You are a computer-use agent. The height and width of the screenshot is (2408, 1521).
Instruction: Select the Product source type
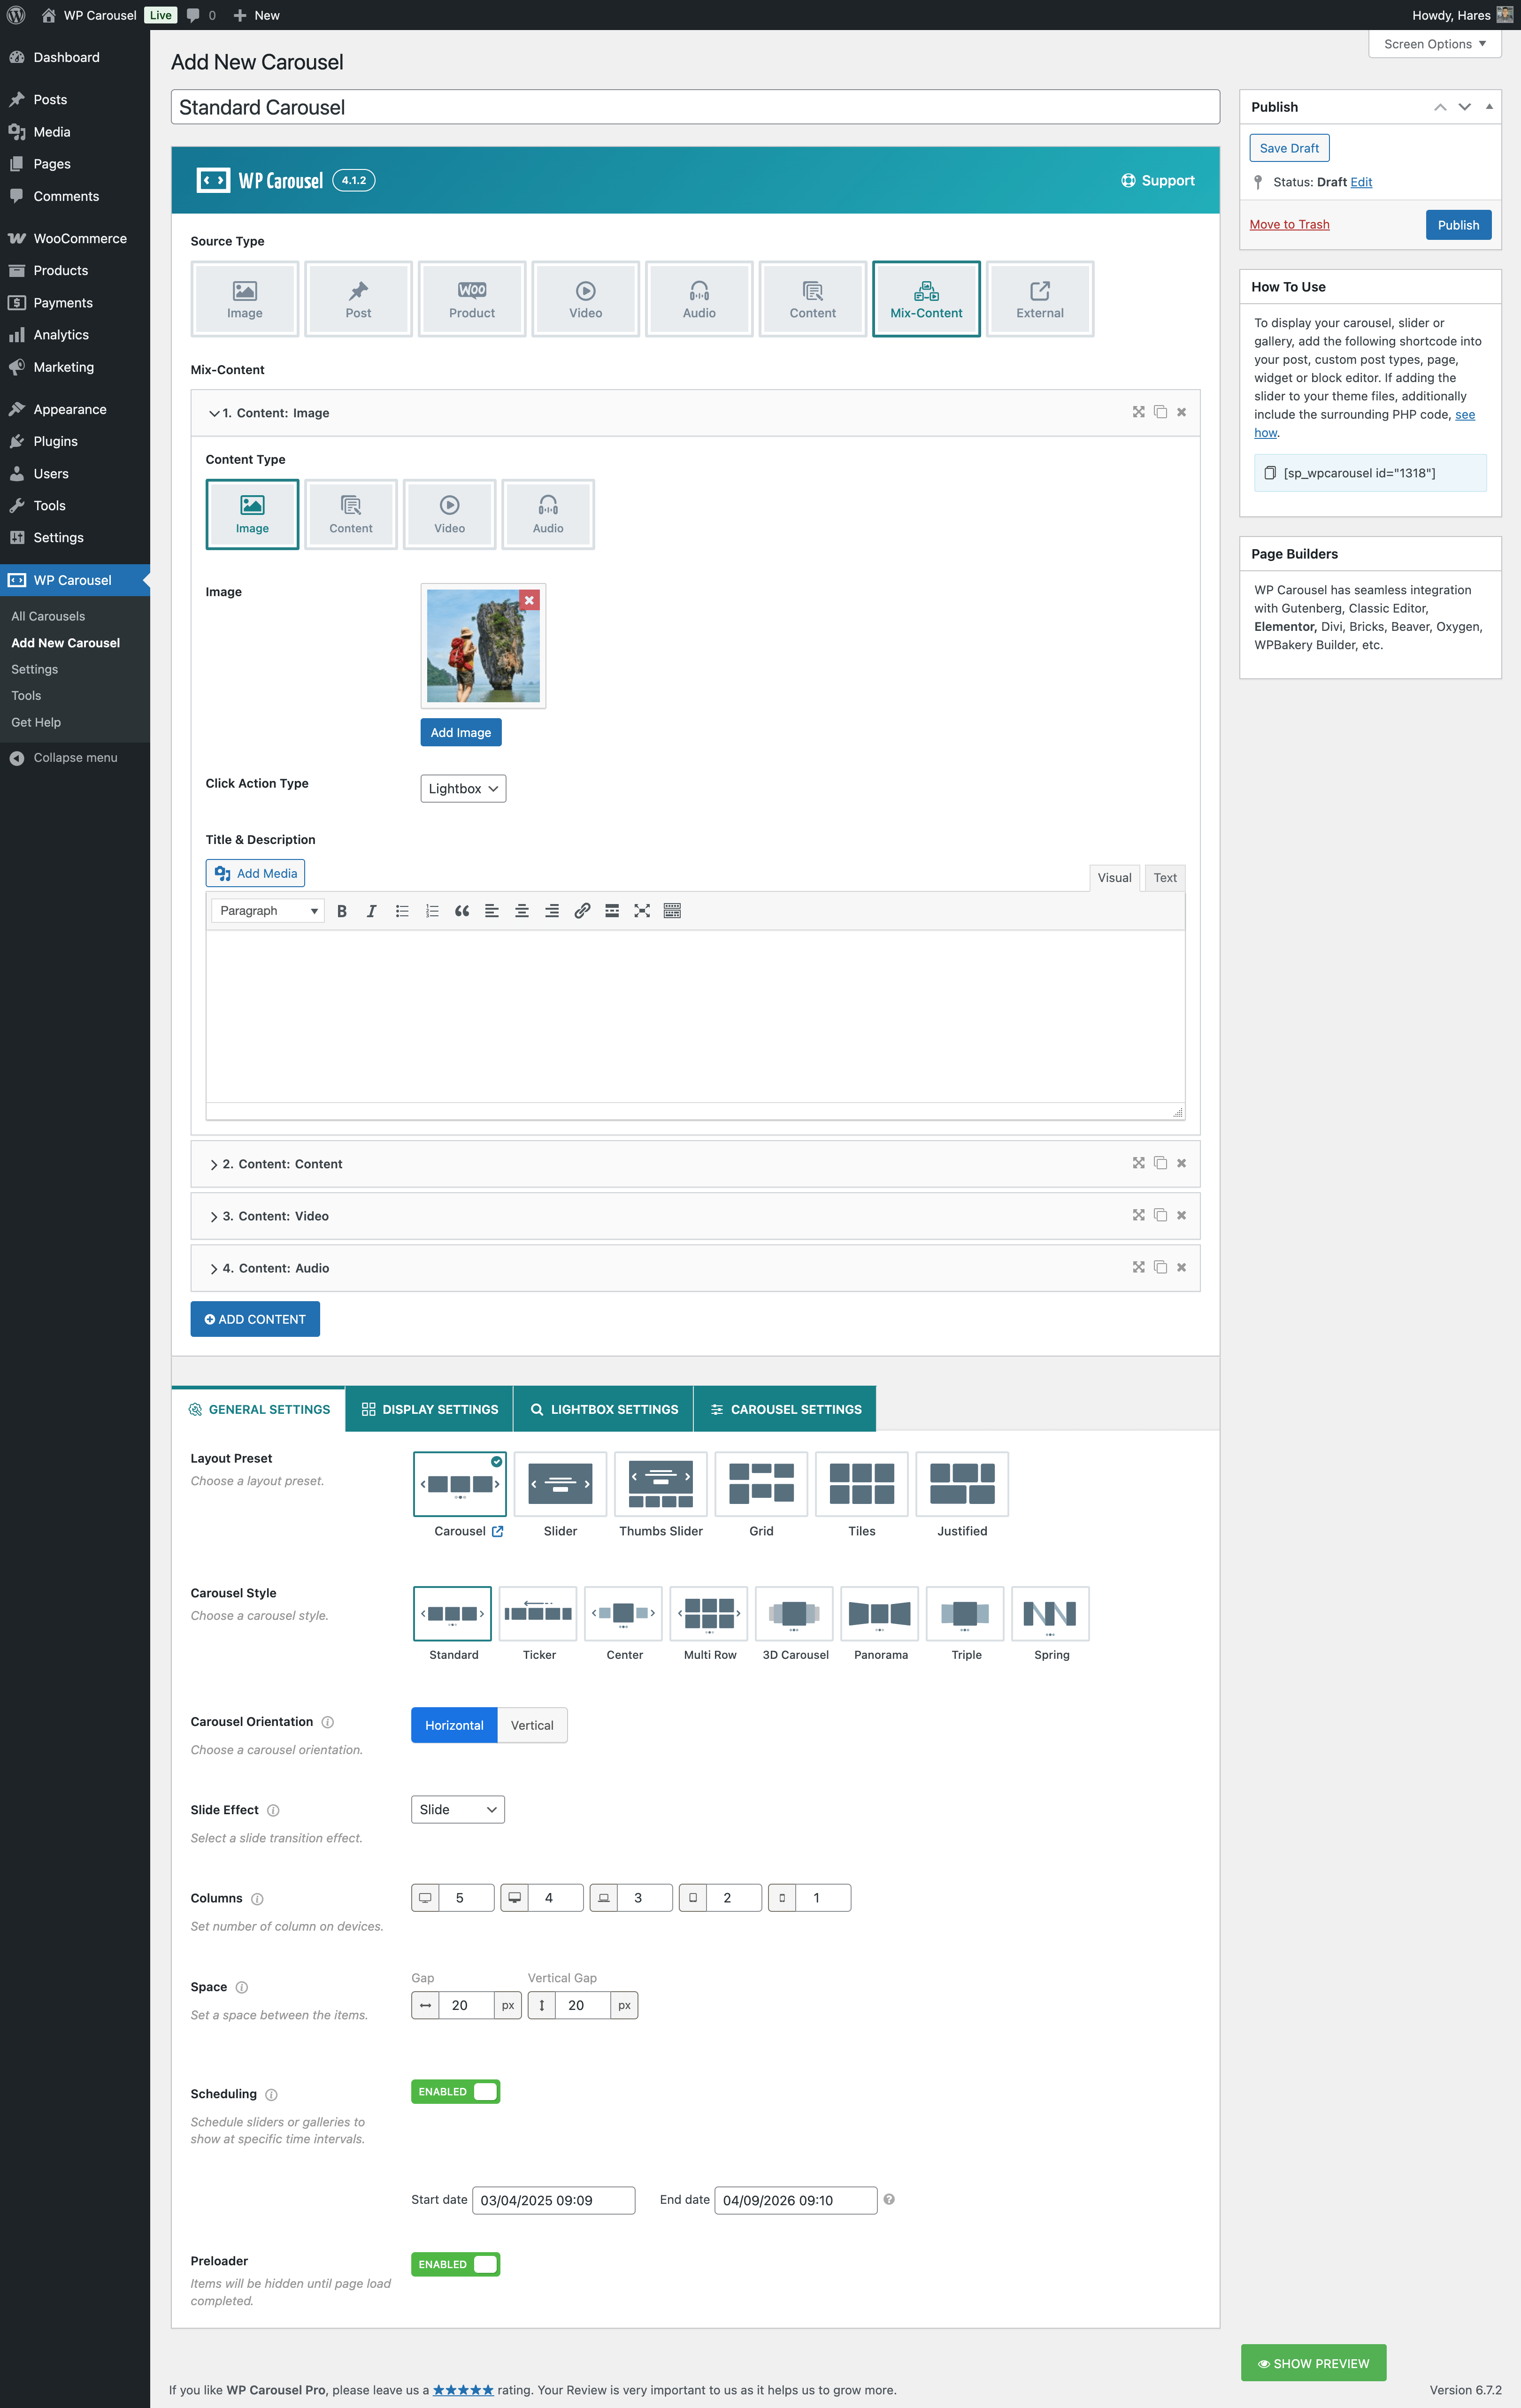pyautogui.click(x=472, y=299)
